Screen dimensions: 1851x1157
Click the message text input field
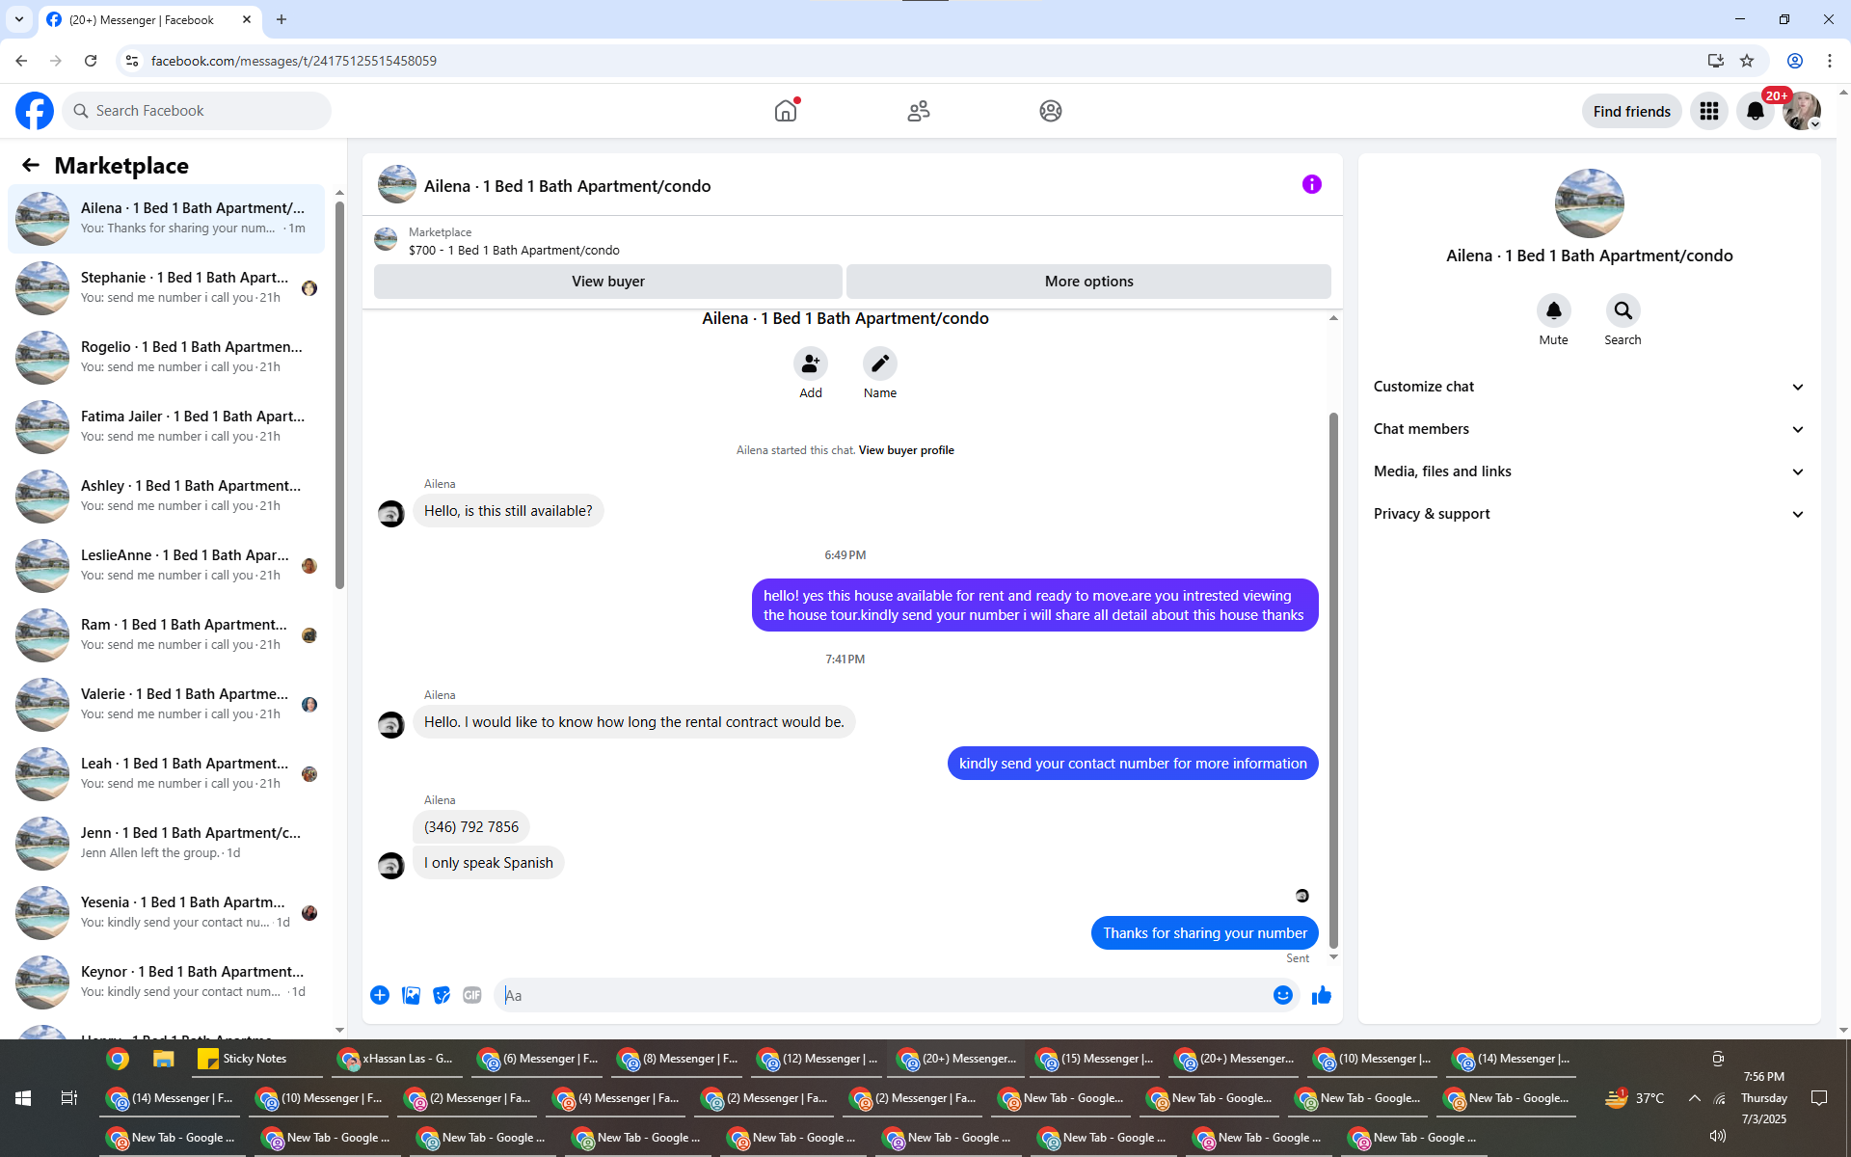pos(882,995)
